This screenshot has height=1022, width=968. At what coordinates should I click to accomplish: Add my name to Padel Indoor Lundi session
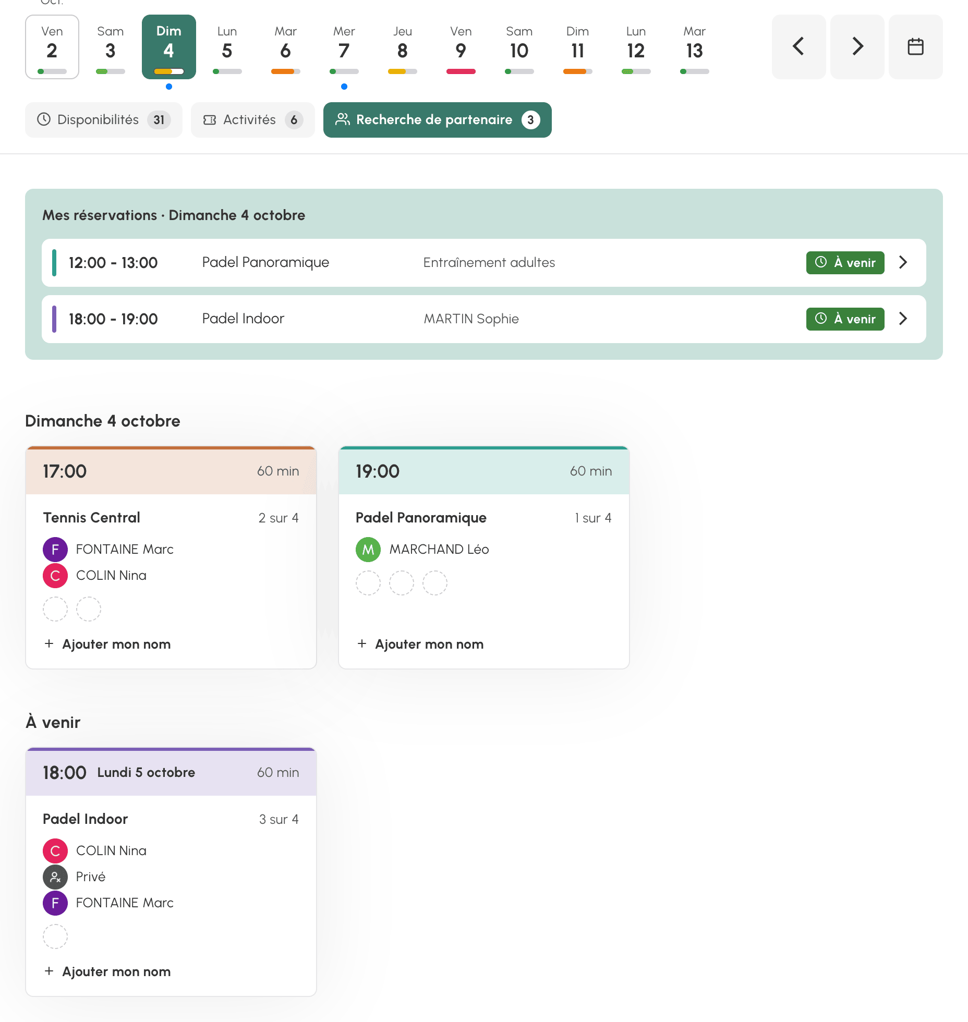point(107,971)
